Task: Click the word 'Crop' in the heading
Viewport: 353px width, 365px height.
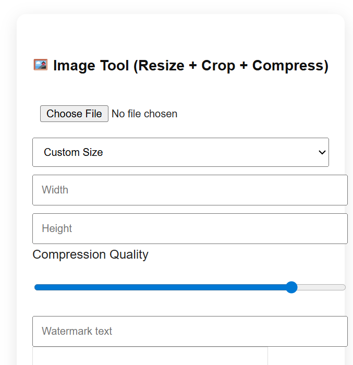Action: [x=218, y=66]
